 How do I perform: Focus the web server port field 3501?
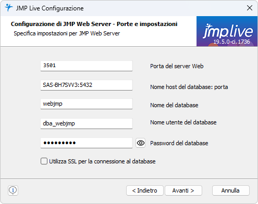[x=87, y=66]
